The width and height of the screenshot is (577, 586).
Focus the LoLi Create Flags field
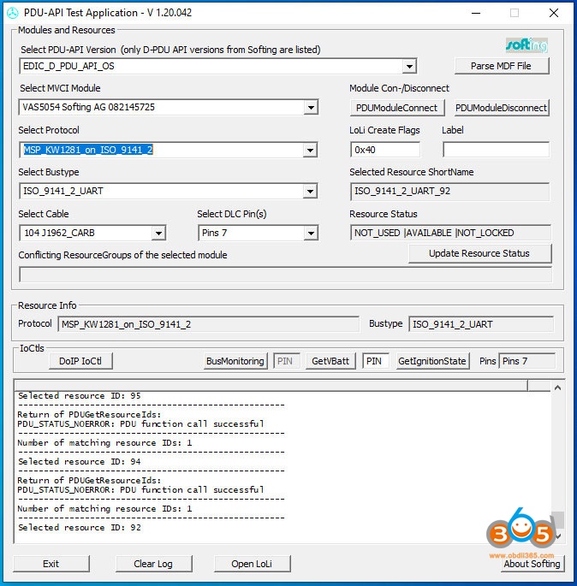384,150
